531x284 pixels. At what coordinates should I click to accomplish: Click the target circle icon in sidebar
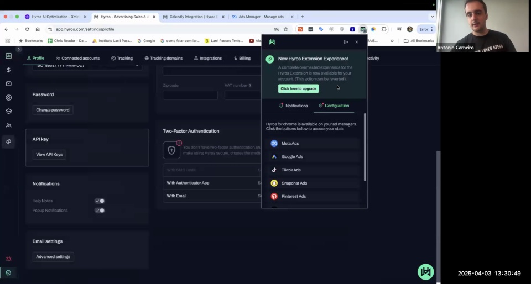[8, 97]
